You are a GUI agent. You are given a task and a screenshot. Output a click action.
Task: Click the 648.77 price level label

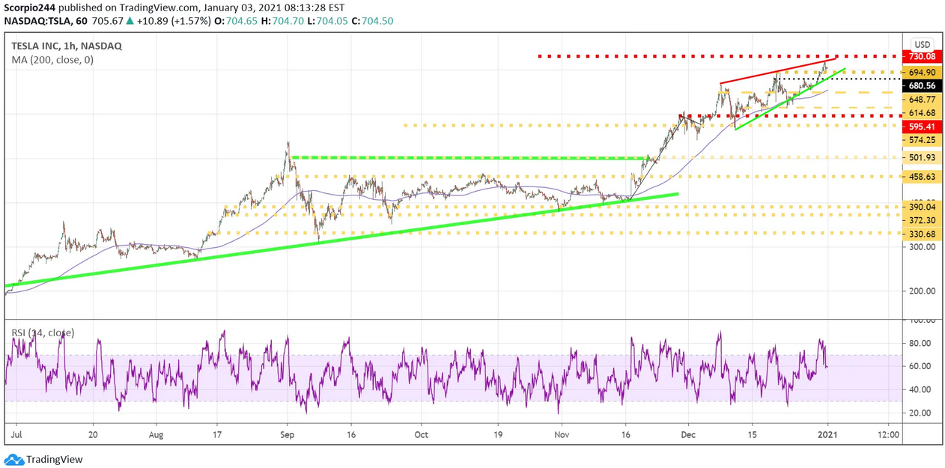point(922,100)
